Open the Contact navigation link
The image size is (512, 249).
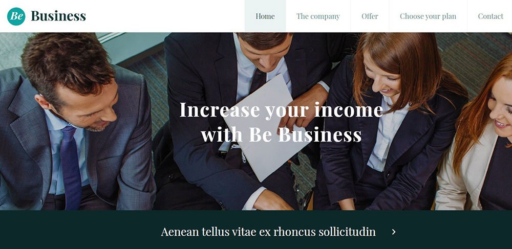(490, 16)
